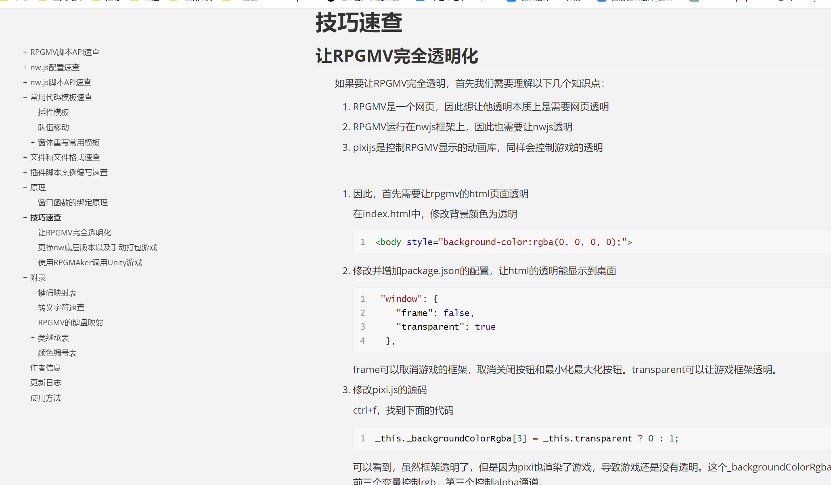
Task: Click the body style code block
Action: pyautogui.click(x=503, y=242)
